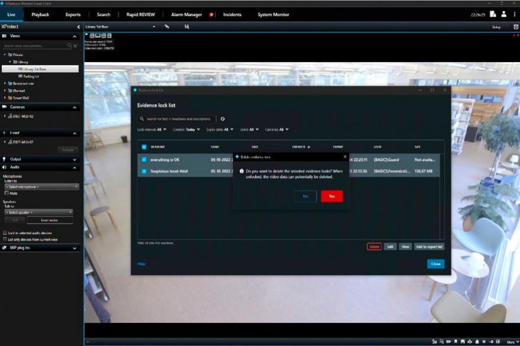Click the Help link in Evidence lock list
Screen dimensions: 520x346
[141, 264]
